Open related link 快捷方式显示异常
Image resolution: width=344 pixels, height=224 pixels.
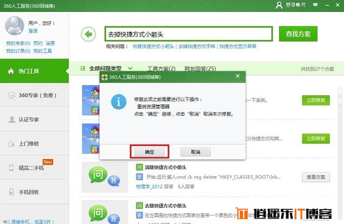[x=238, y=47]
